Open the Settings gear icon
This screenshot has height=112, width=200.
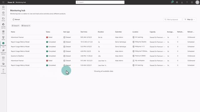177,2
